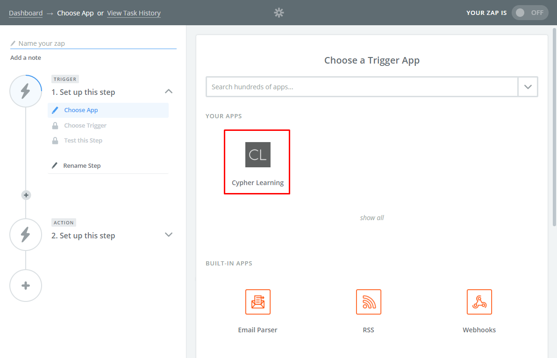Image resolution: width=557 pixels, height=358 pixels.
Task: Click the Search hundreds of apps field
Action: point(362,86)
